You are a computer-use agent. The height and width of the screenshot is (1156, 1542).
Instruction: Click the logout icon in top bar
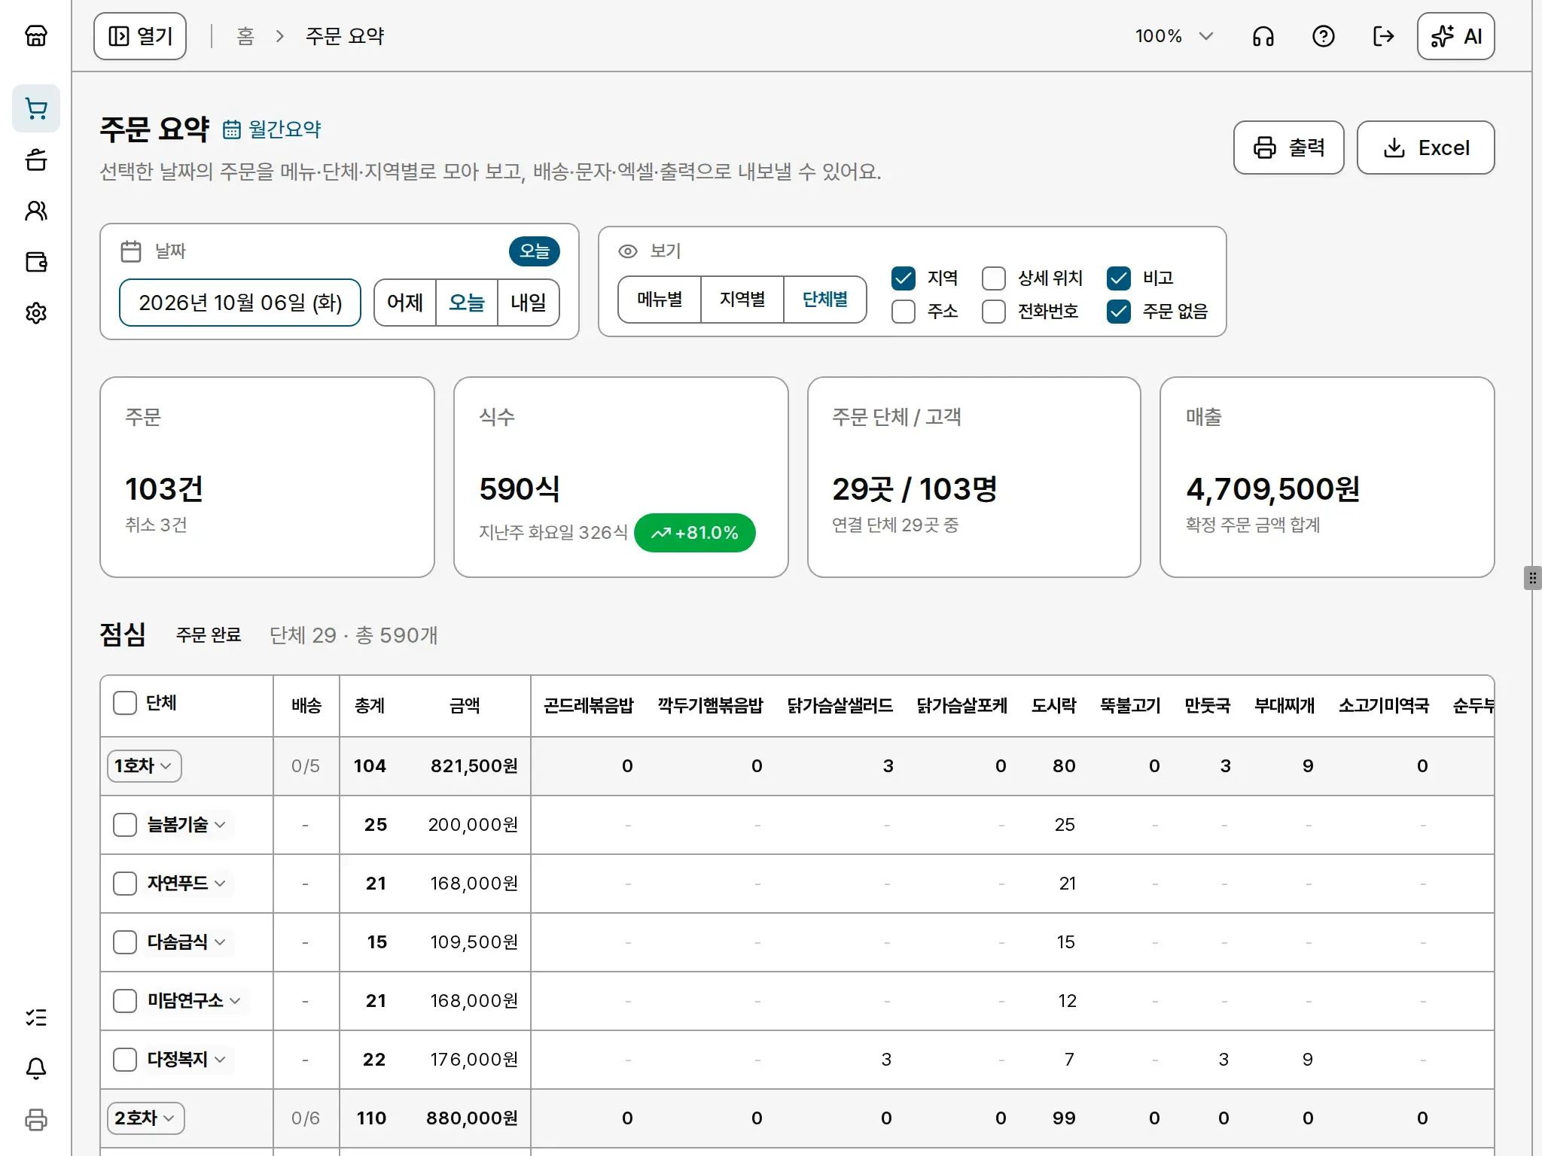[x=1383, y=36]
